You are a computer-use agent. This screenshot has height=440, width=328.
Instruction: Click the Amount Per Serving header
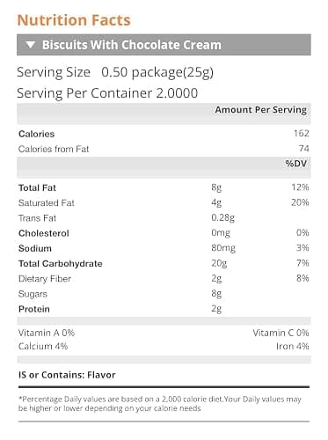pos(261,110)
